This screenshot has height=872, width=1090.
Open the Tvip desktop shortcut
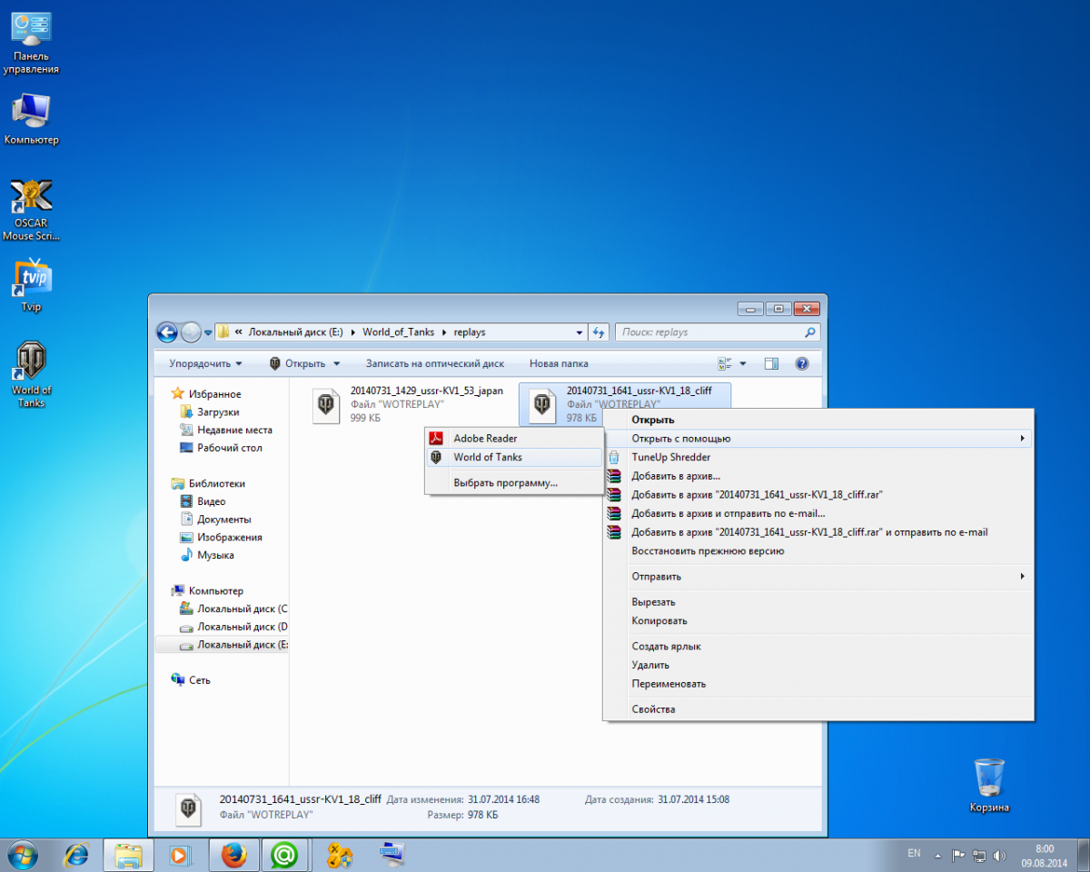tap(31, 284)
